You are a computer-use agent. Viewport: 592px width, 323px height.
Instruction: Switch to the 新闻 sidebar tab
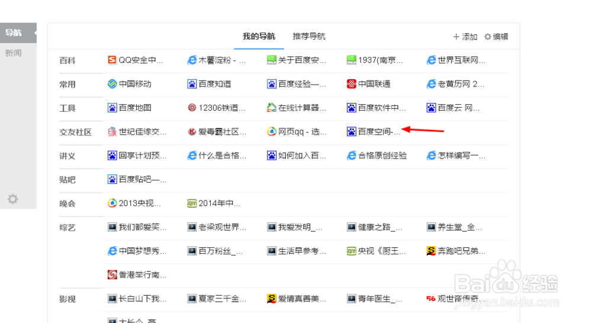pos(14,53)
